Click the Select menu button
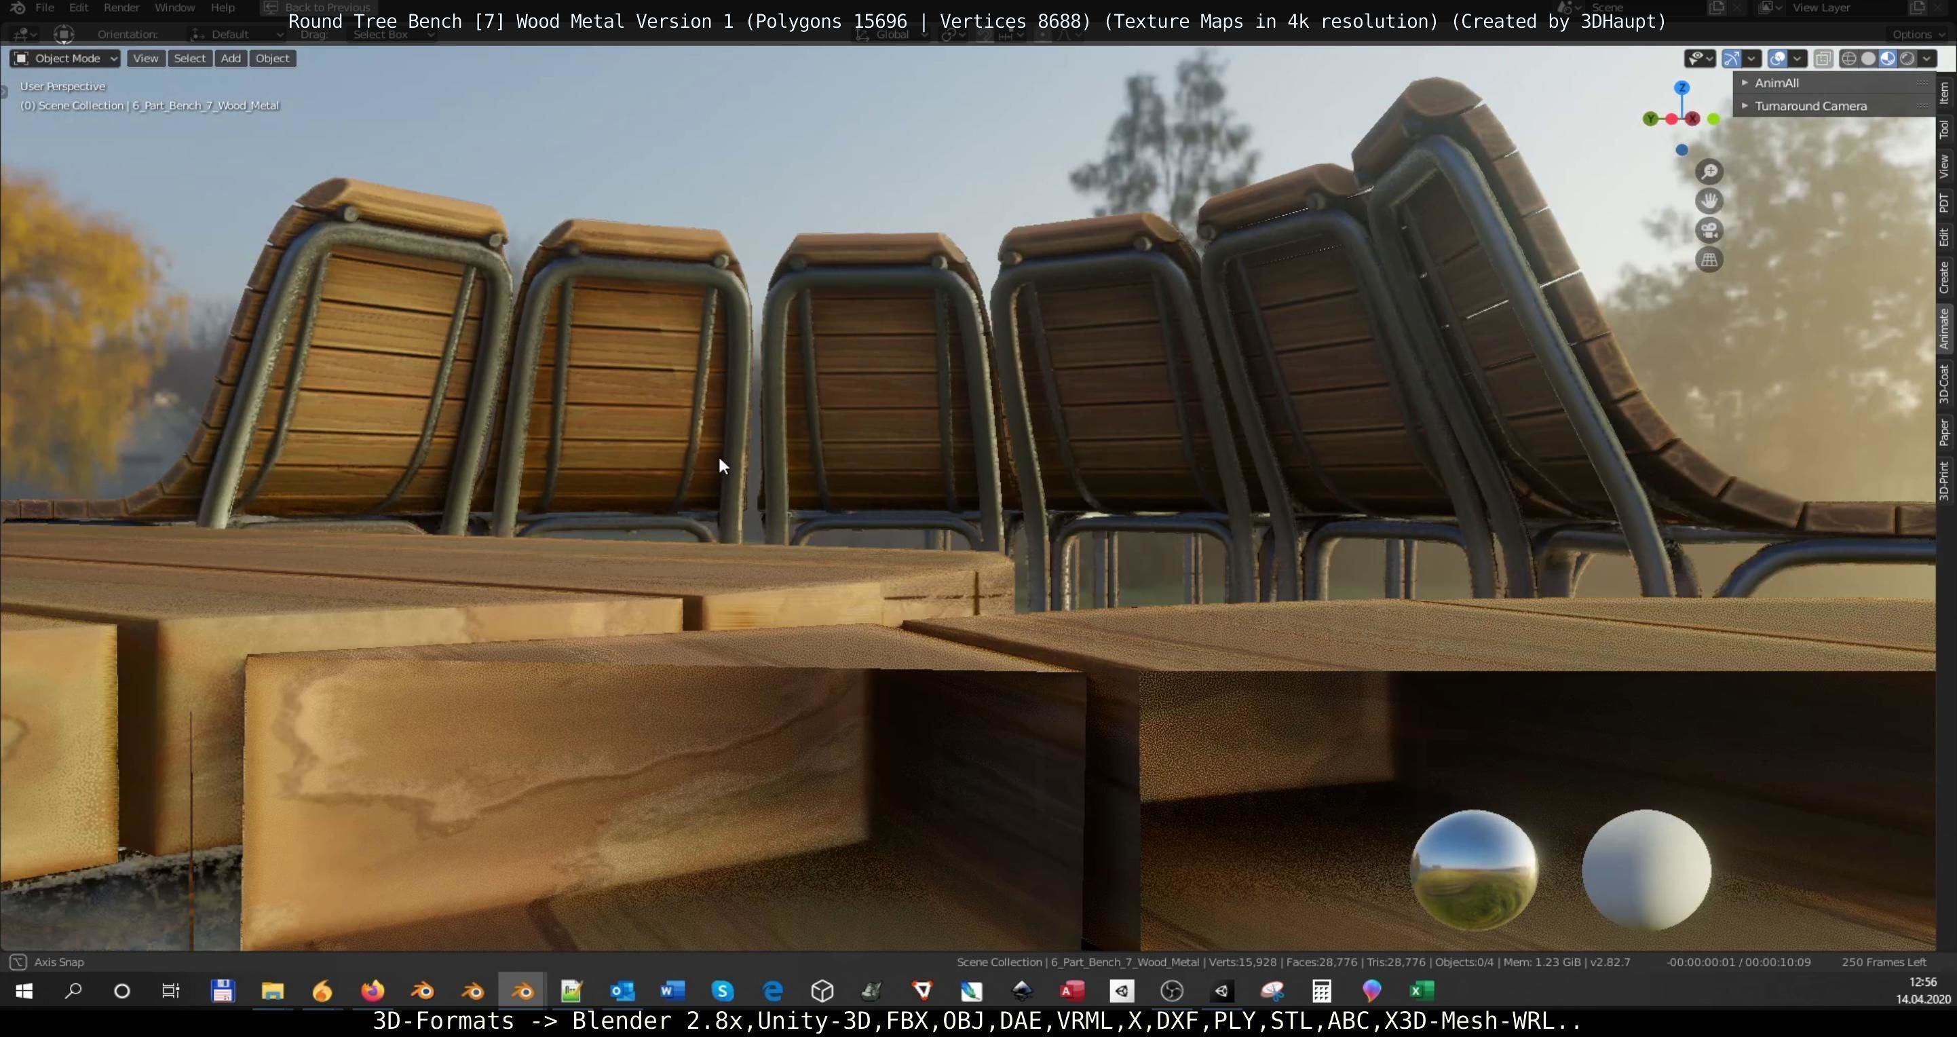 [x=189, y=58]
